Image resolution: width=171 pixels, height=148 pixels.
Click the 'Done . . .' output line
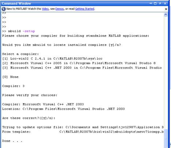click(12, 141)
